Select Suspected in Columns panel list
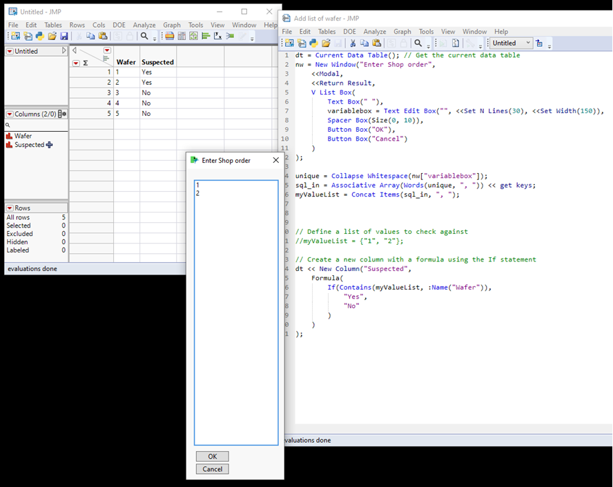Image resolution: width=613 pixels, height=487 pixels. point(29,144)
